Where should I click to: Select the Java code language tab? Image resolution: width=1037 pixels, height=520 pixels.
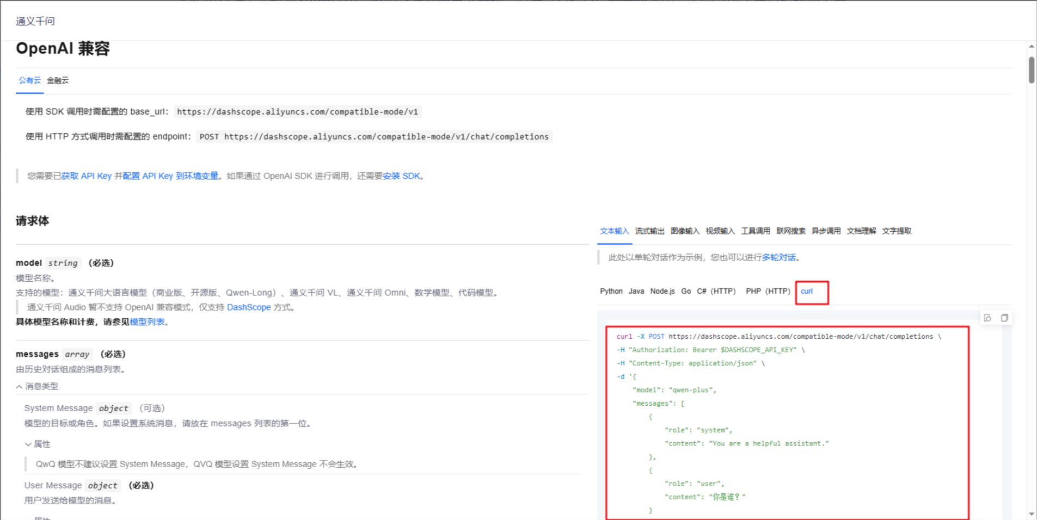click(x=636, y=292)
